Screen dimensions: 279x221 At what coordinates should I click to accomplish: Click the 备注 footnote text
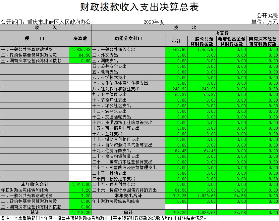coord(104,218)
